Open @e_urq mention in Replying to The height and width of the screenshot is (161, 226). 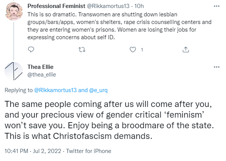coord(98,90)
